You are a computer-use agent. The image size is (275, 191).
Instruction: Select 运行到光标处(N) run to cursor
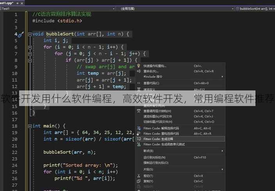pos(180,157)
